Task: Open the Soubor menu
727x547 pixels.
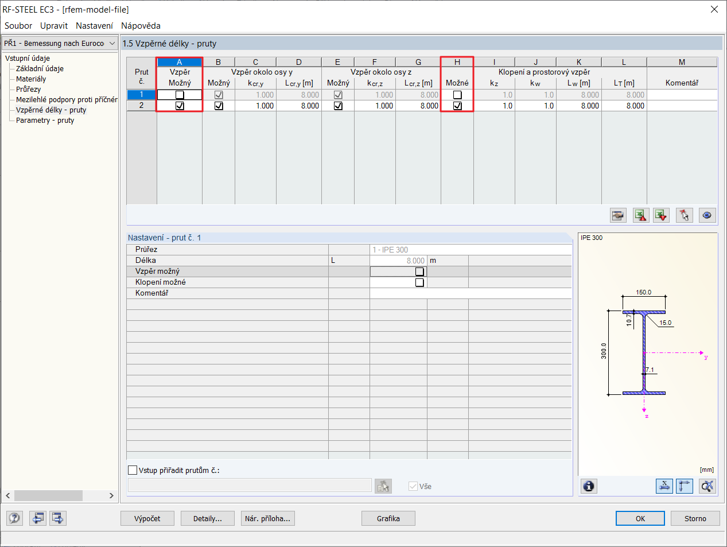Action: [18, 26]
